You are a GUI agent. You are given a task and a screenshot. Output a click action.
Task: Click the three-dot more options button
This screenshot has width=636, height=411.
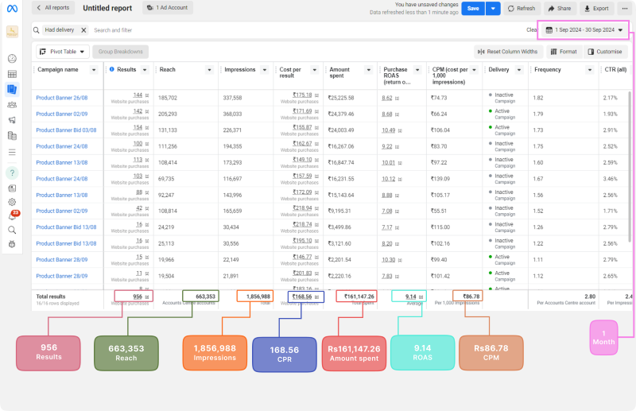(x=624, y=8)
